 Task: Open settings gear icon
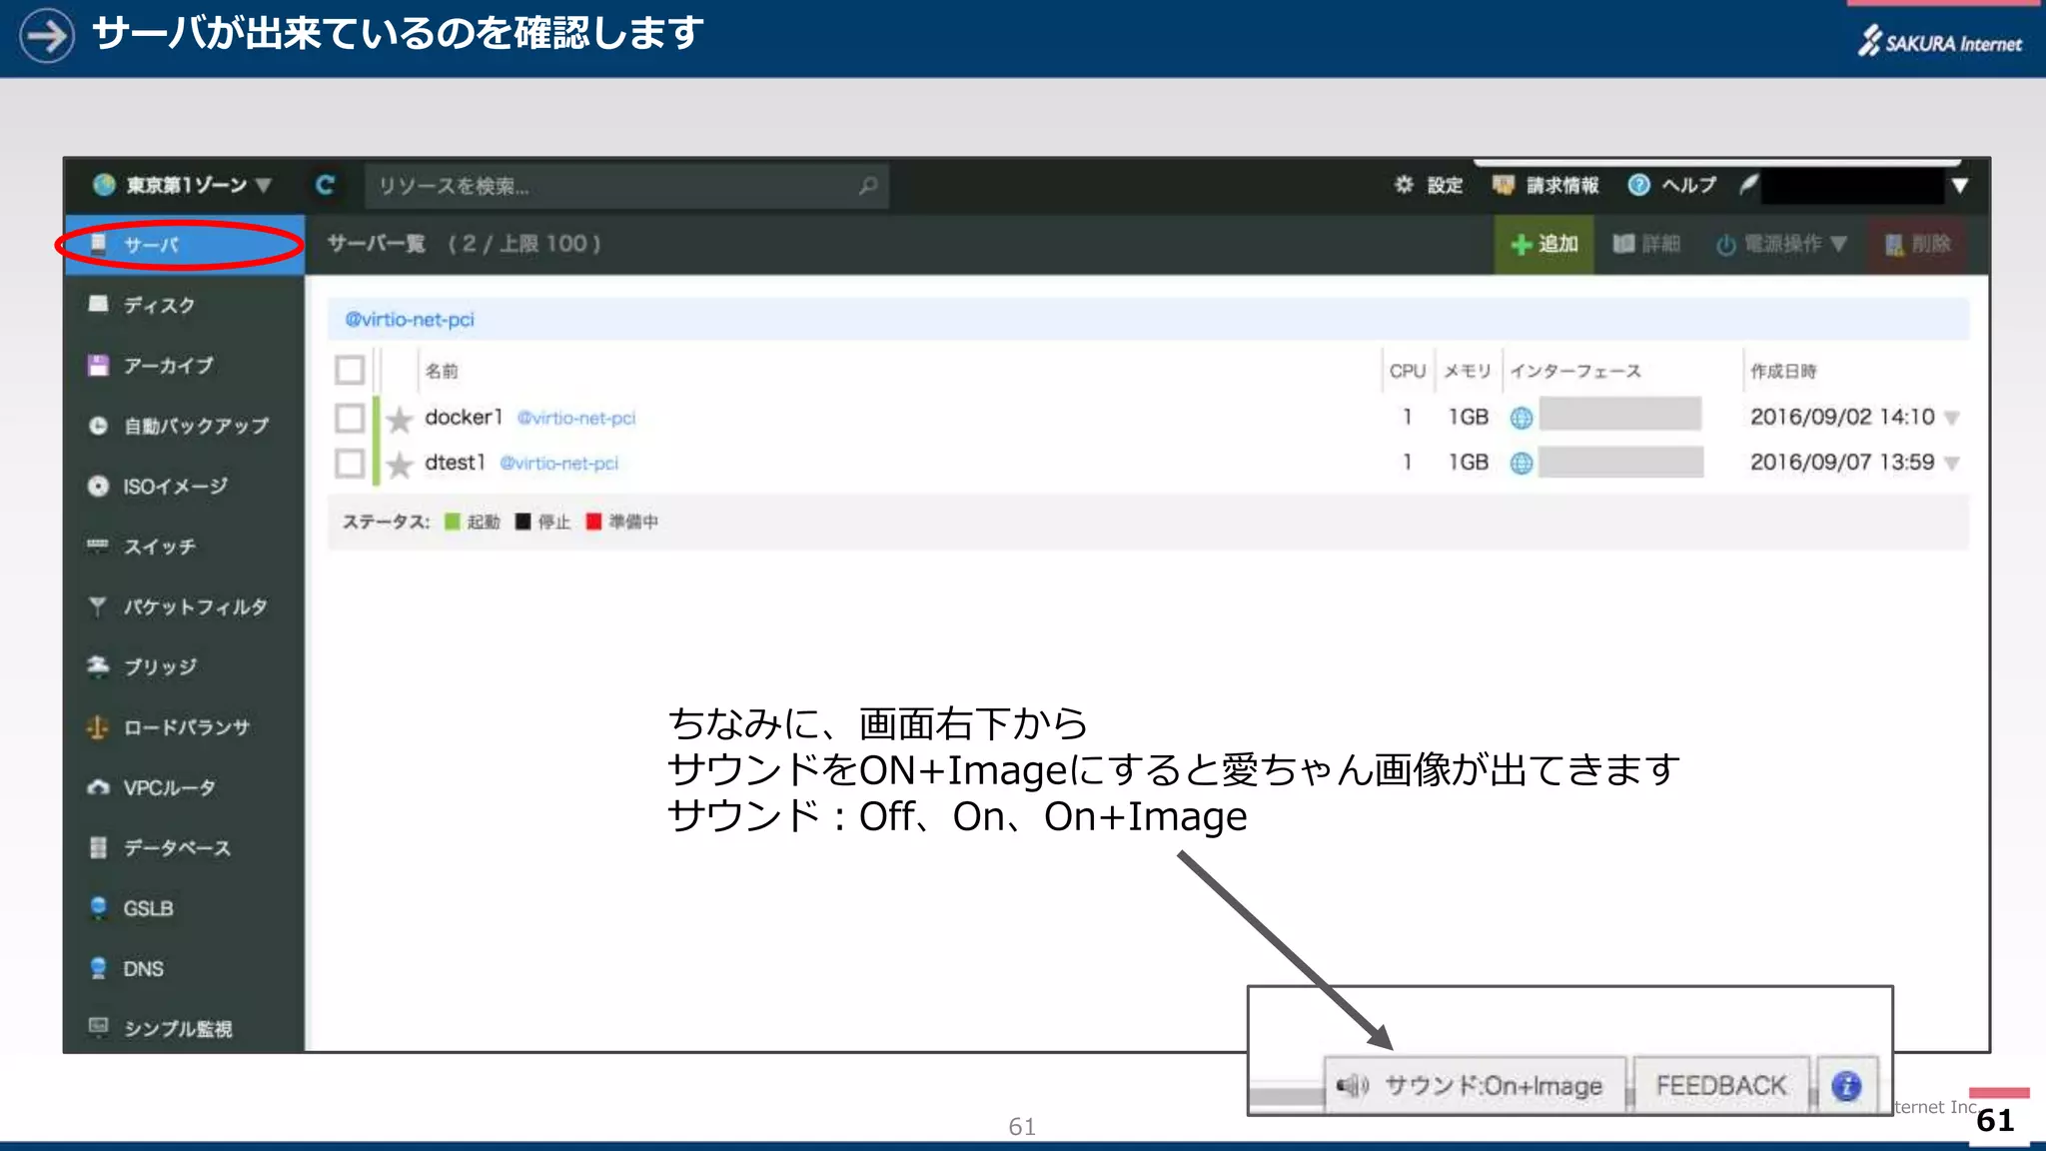point(1404,184)
